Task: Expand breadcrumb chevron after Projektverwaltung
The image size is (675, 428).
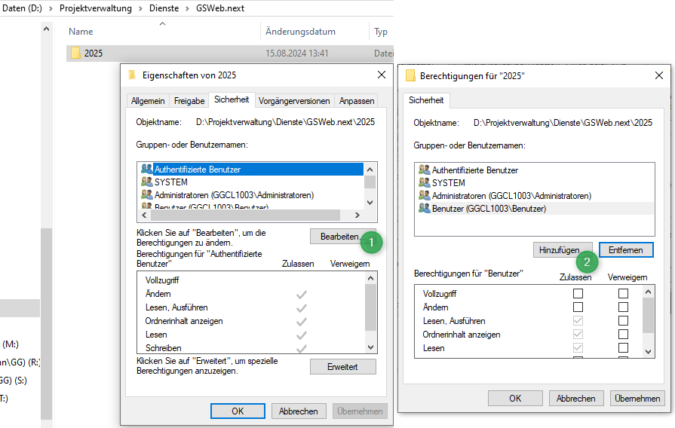Action: [140, 8]
